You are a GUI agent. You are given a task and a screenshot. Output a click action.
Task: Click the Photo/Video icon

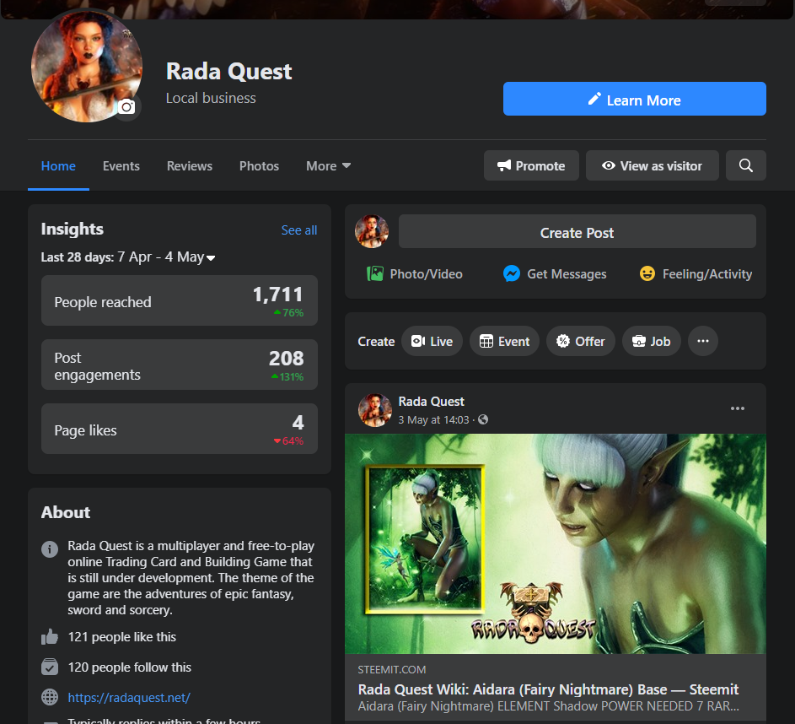pos(375,274)
